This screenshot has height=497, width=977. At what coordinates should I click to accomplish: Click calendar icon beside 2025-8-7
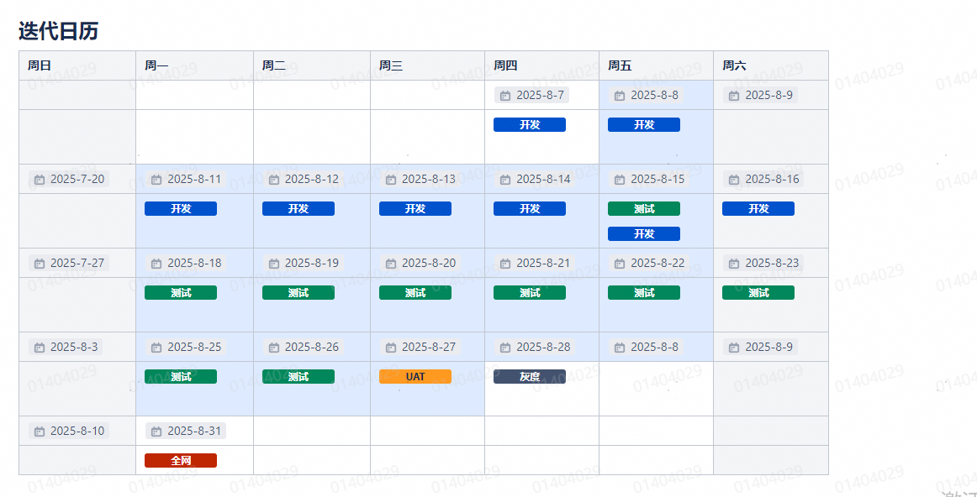tap(505, 96)
